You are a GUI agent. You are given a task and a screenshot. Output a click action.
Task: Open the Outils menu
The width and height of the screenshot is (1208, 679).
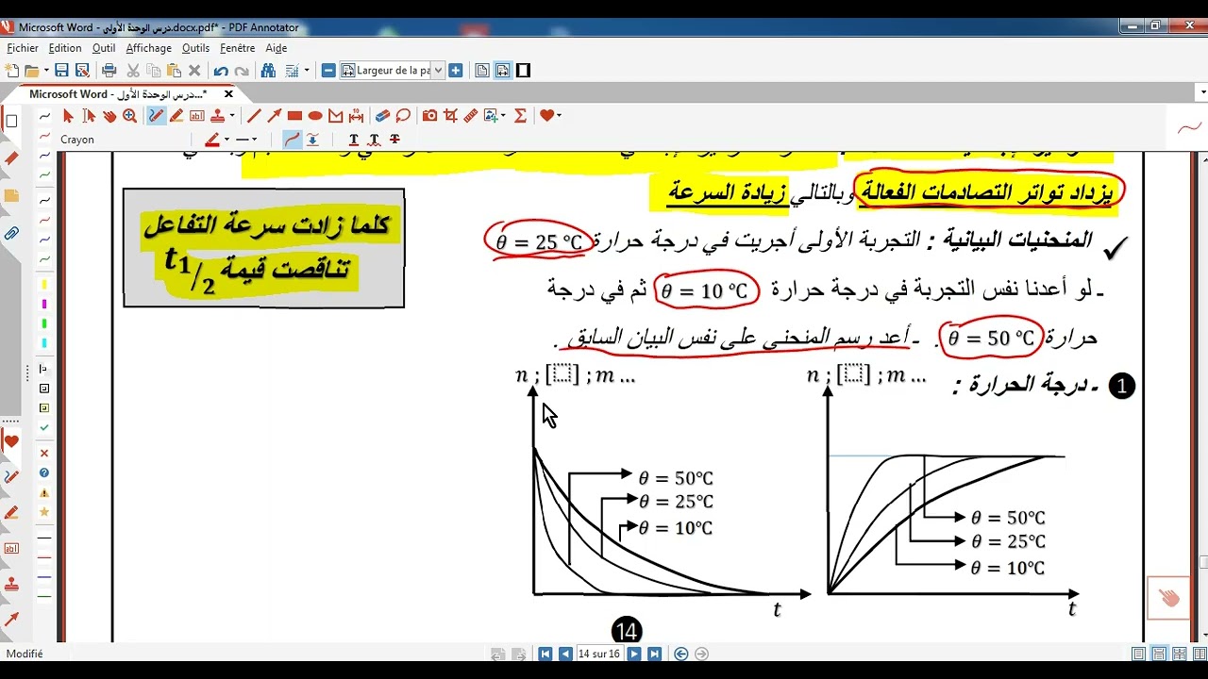click(x=196, y=48)
